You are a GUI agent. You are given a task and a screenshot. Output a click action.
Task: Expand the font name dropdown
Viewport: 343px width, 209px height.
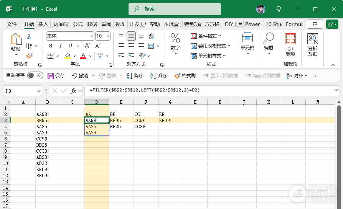pos(92,36)
